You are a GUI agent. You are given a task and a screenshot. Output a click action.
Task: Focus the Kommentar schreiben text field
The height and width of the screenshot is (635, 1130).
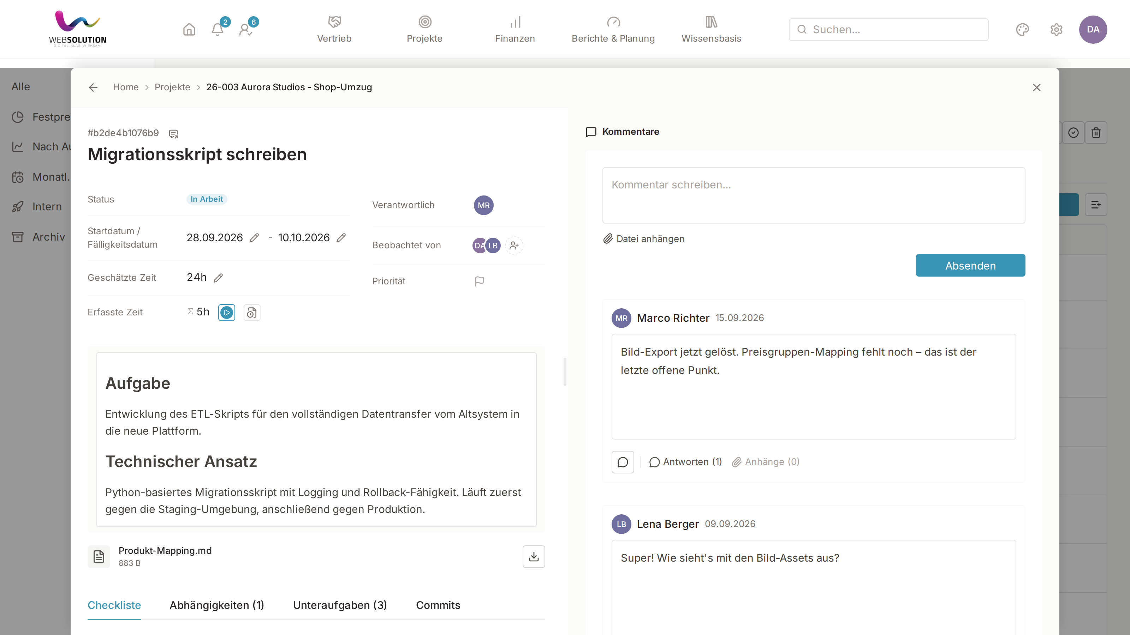pyautogui.click(x=814, y=195)
